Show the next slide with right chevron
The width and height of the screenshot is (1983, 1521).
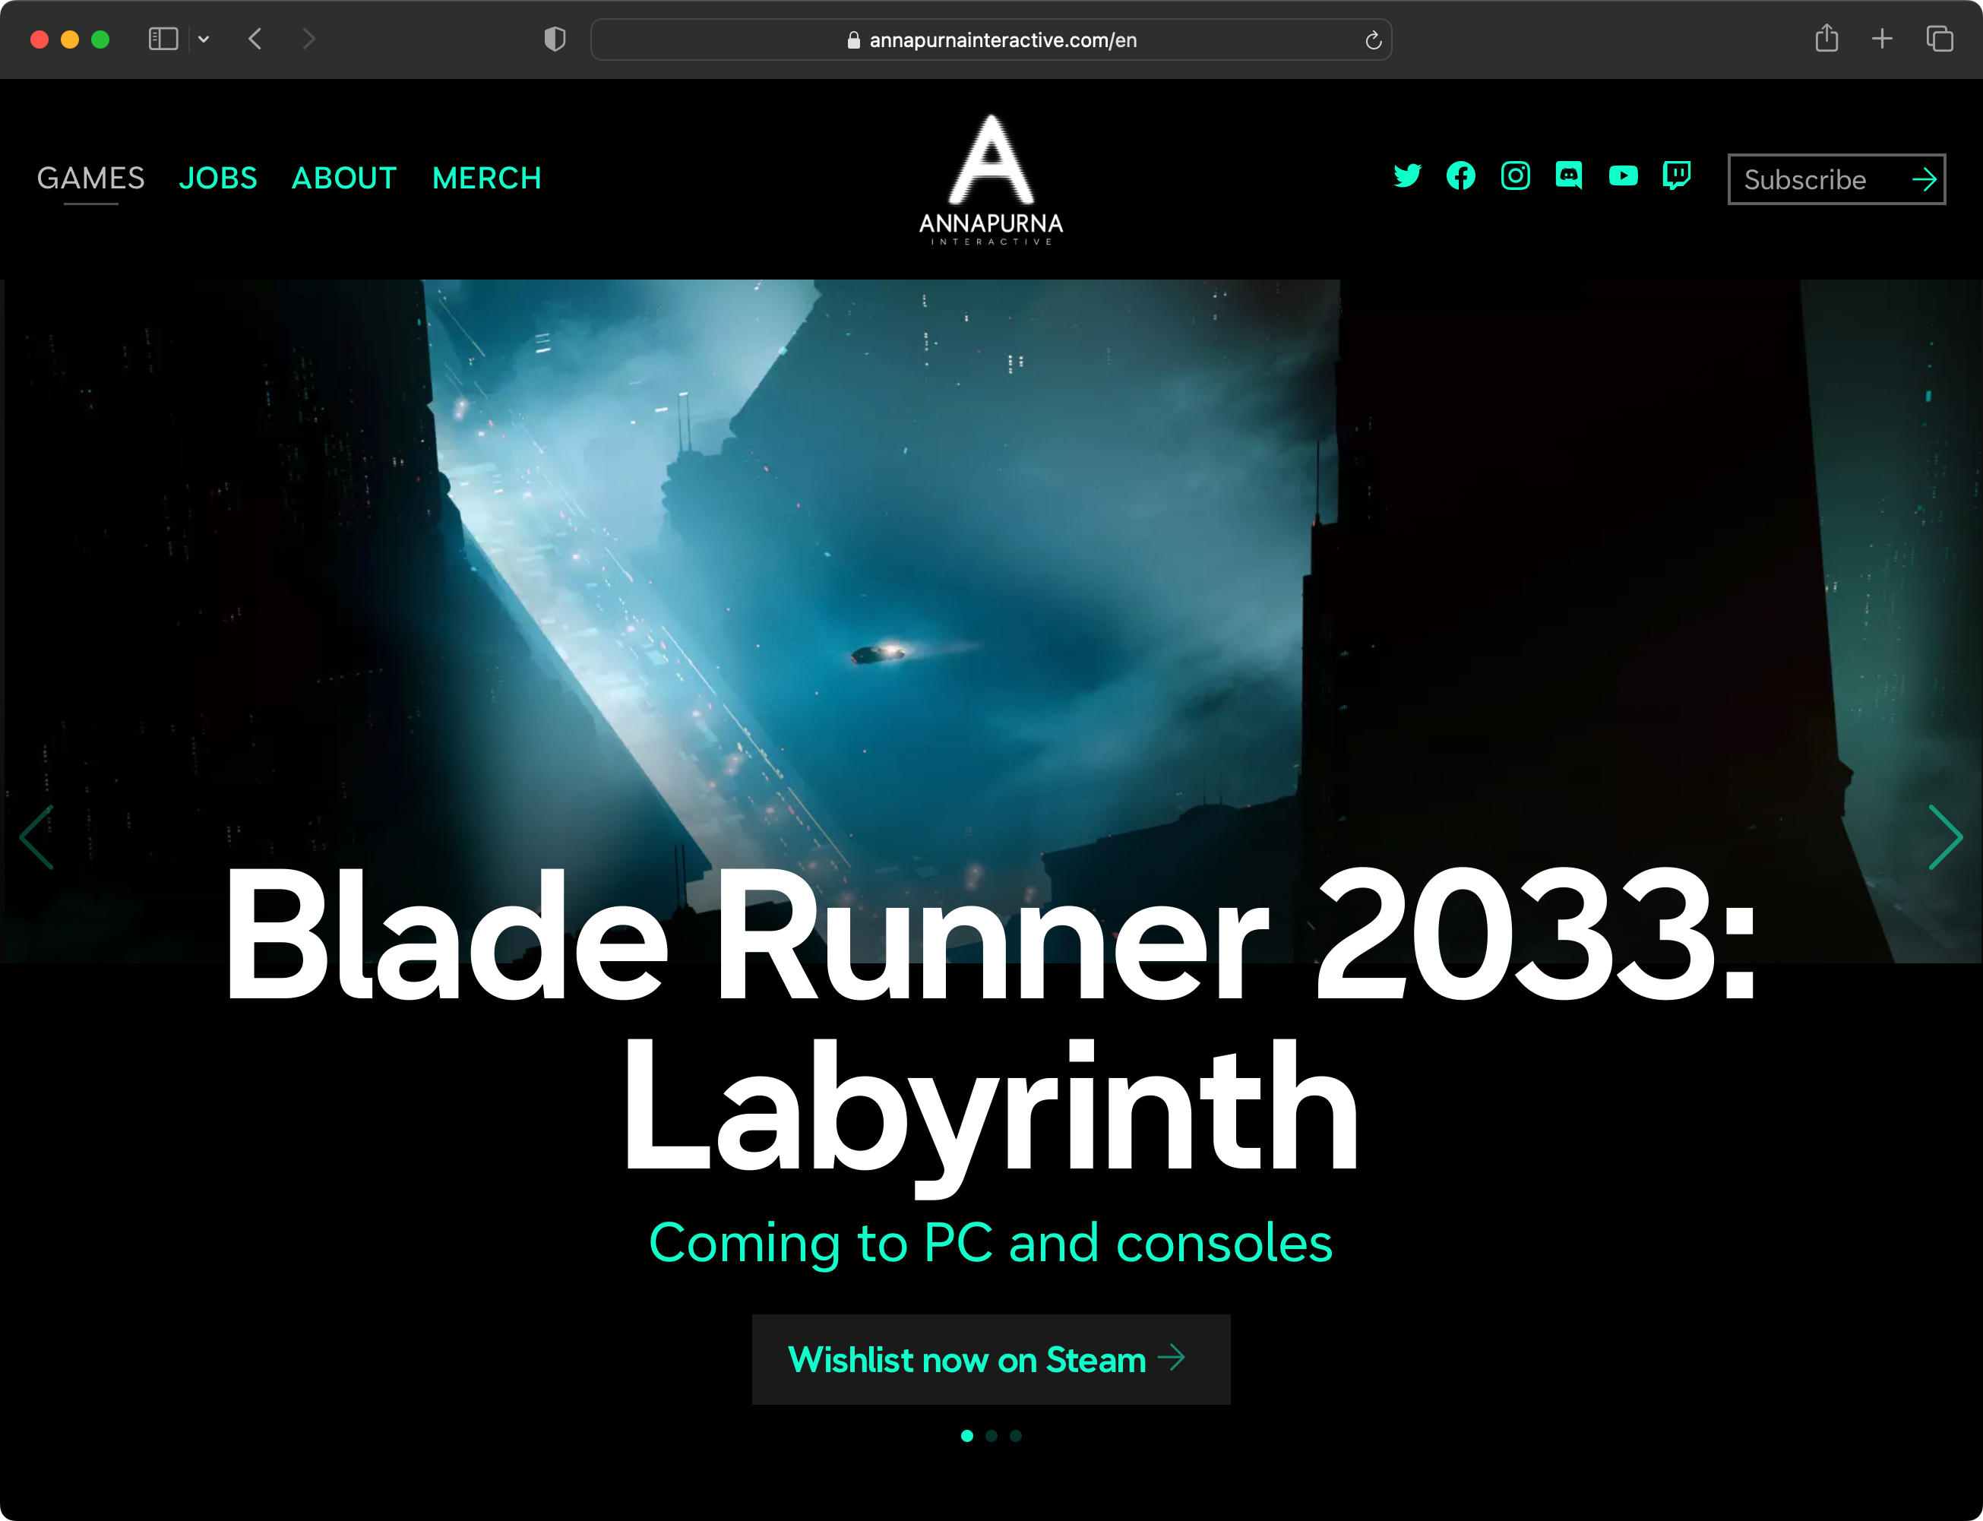(x=1945, y=837)
